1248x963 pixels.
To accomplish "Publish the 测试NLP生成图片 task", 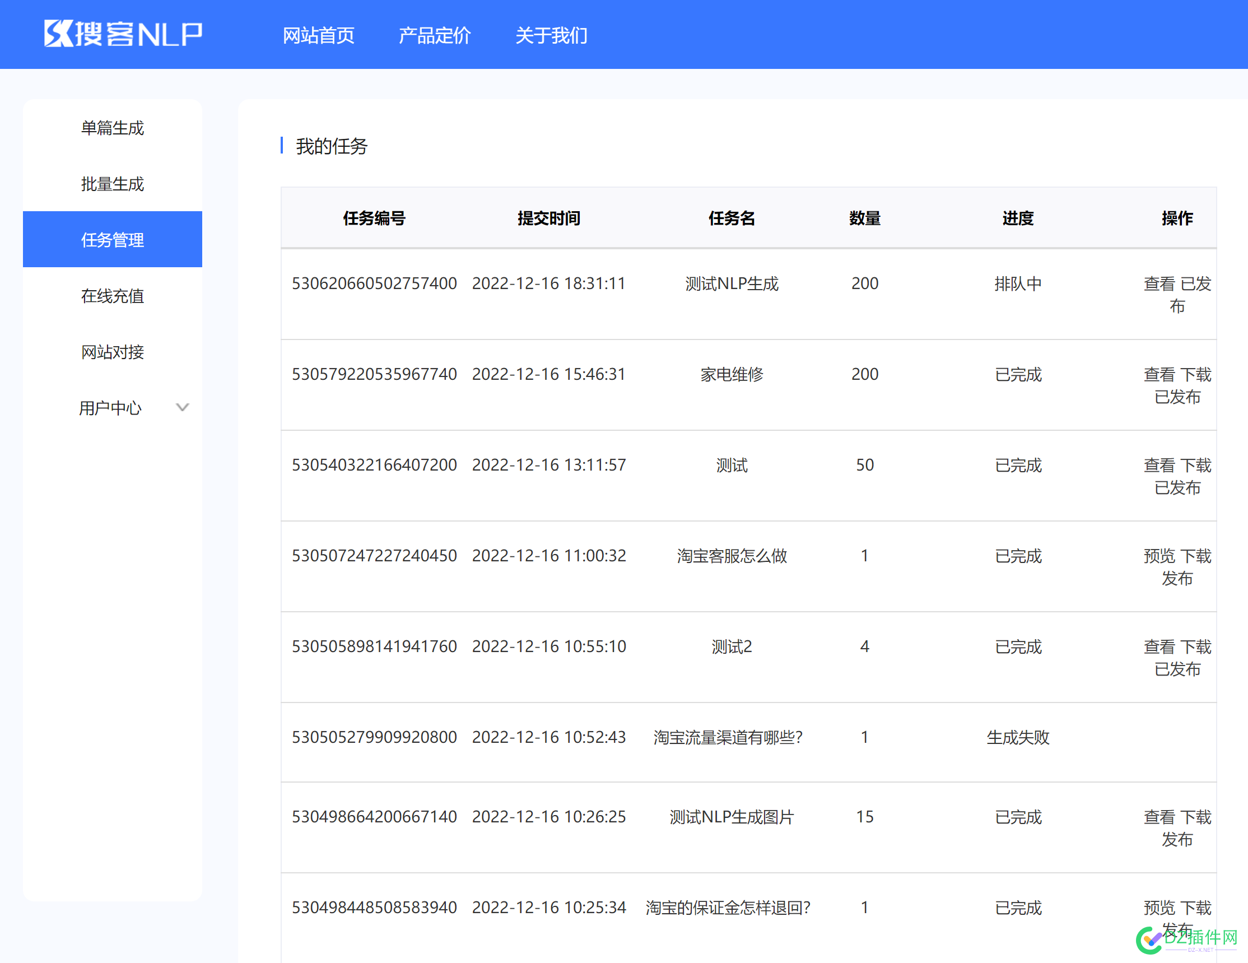I will [1177, 839].
